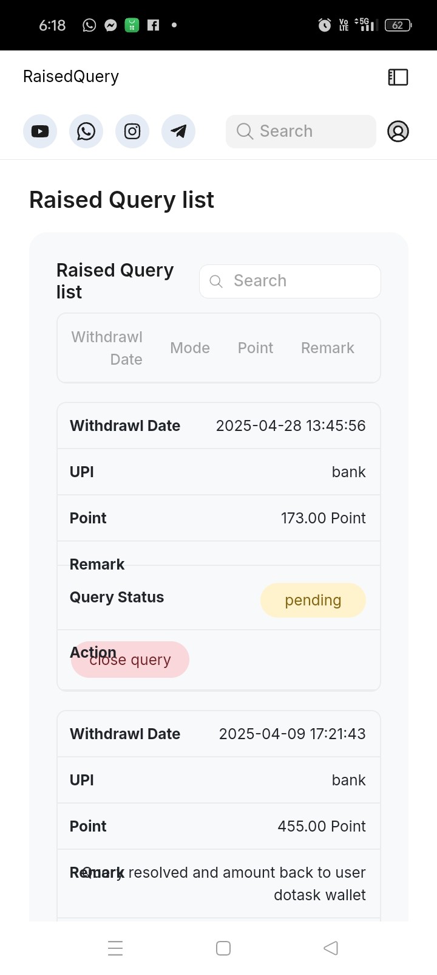Click the RaisedQuery page title
The width and height of the screenshot is (437, 975).
coord(71,77)
